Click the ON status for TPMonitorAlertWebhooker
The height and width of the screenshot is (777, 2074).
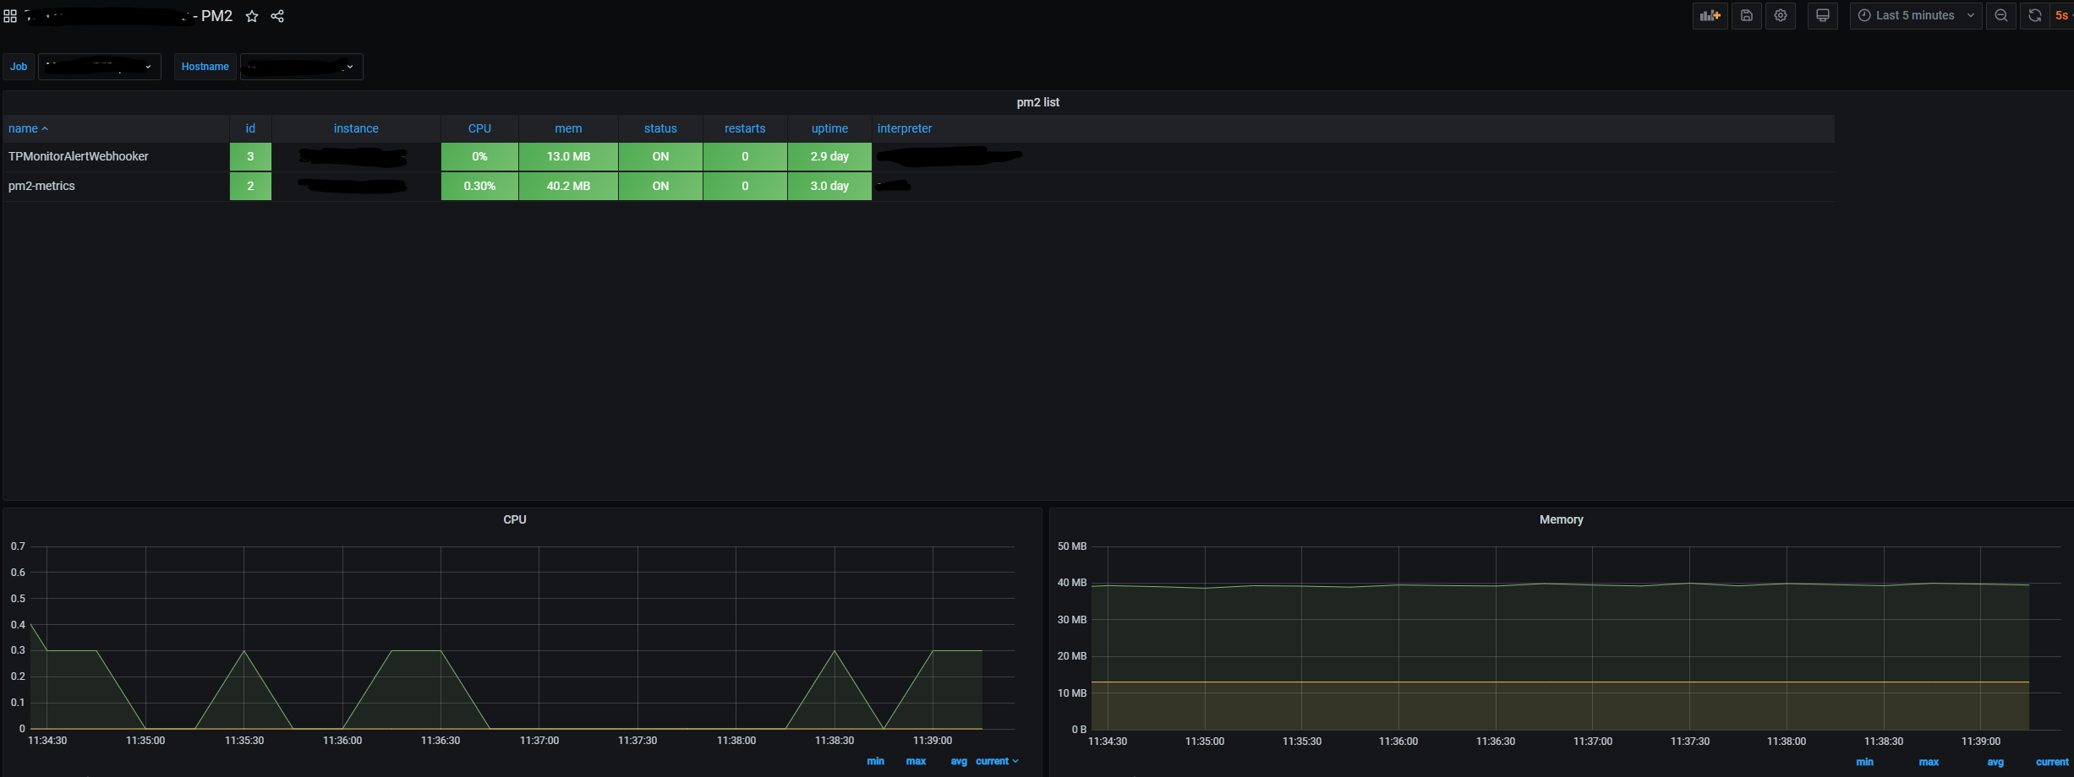tap(660, 156)
